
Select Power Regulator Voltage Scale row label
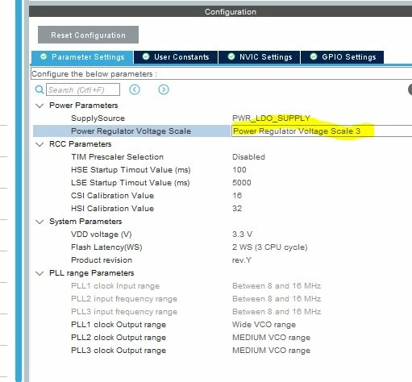tap(131, 131)
